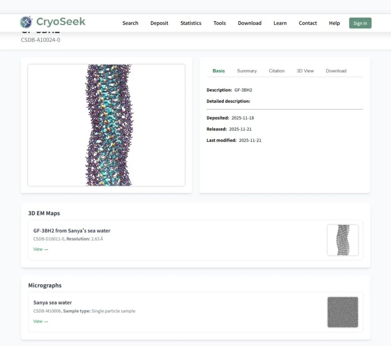Go to the Contact page
391x346 pixels.
[308, 23]
